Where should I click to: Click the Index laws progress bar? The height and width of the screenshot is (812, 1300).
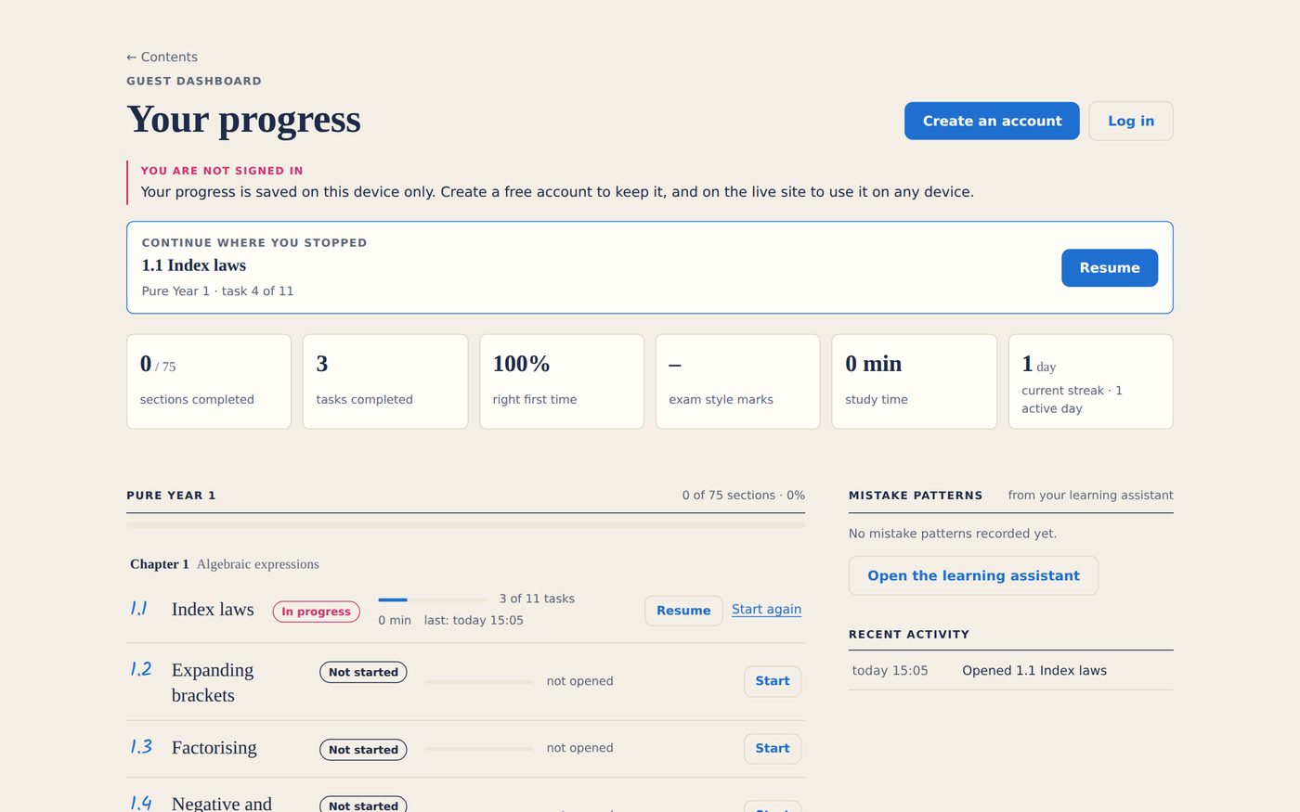coord(432,599)
